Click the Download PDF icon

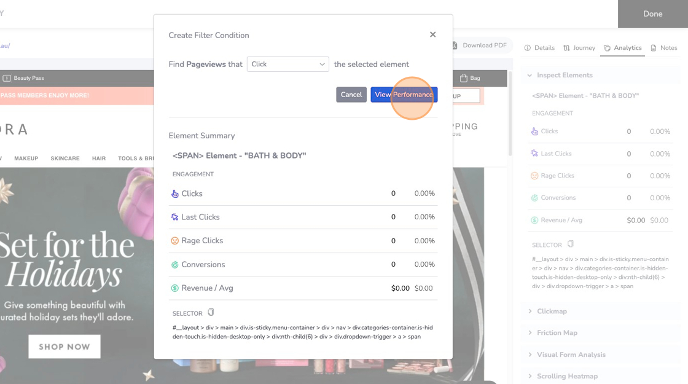(455, 45)
